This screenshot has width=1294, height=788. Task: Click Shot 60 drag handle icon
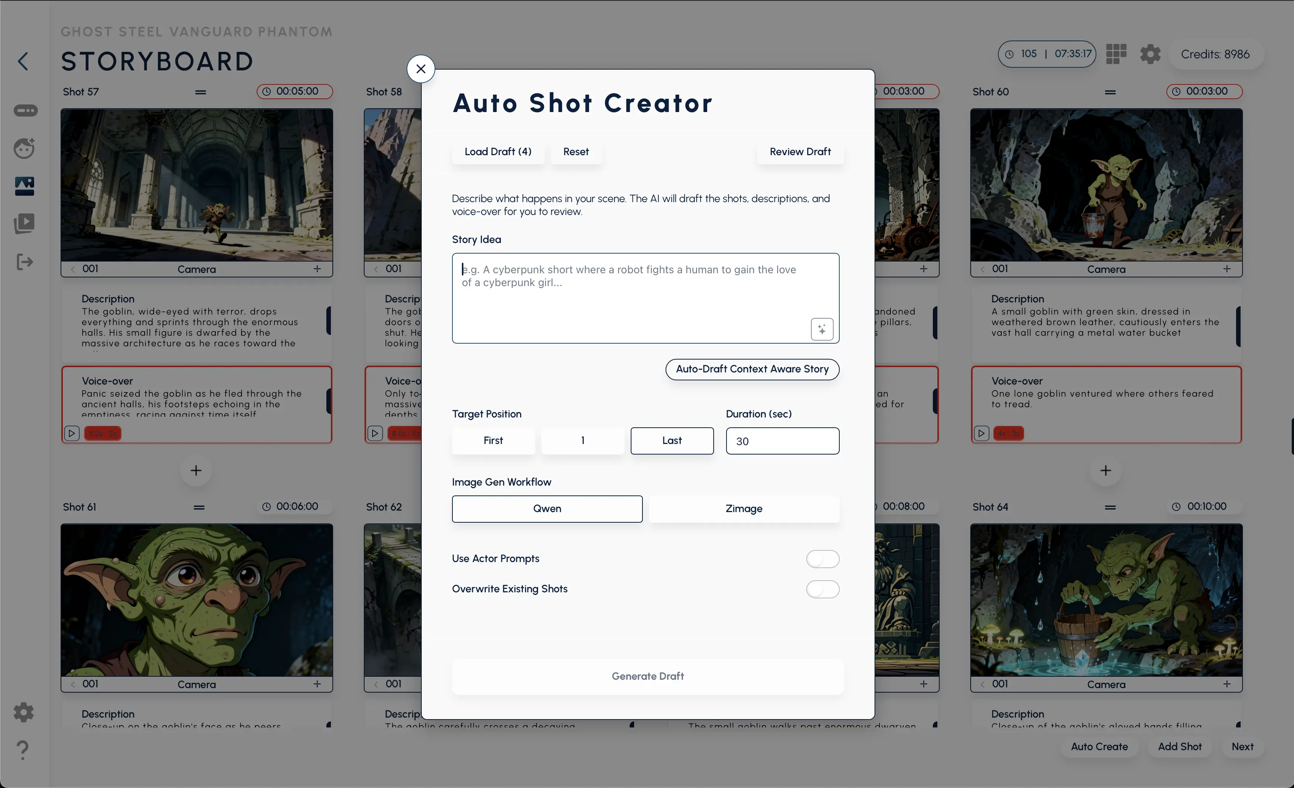pos(1110,92)
